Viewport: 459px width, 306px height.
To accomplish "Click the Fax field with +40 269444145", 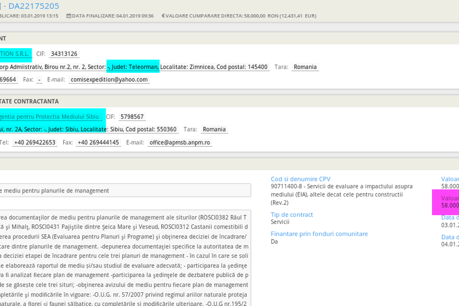I will [98, 143].
